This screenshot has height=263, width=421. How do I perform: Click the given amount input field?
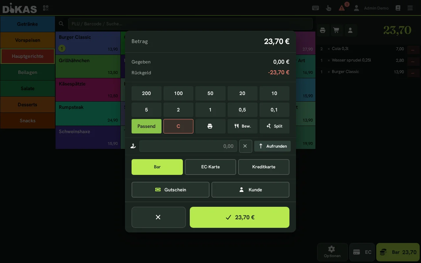point(188,146)
